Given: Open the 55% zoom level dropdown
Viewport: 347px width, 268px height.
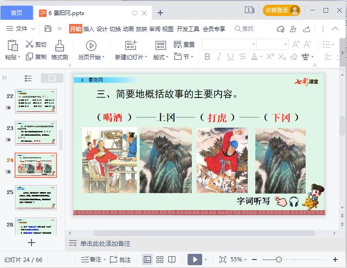Looking at the screenshot, I should coord(238,260).
